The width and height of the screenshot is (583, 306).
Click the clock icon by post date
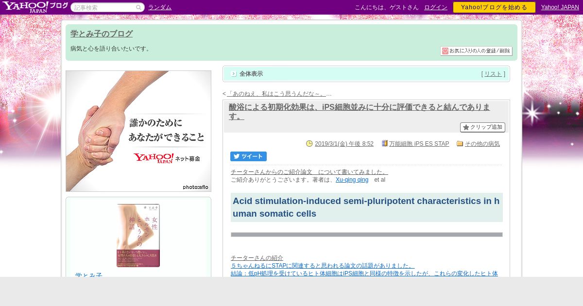(309, 143)
